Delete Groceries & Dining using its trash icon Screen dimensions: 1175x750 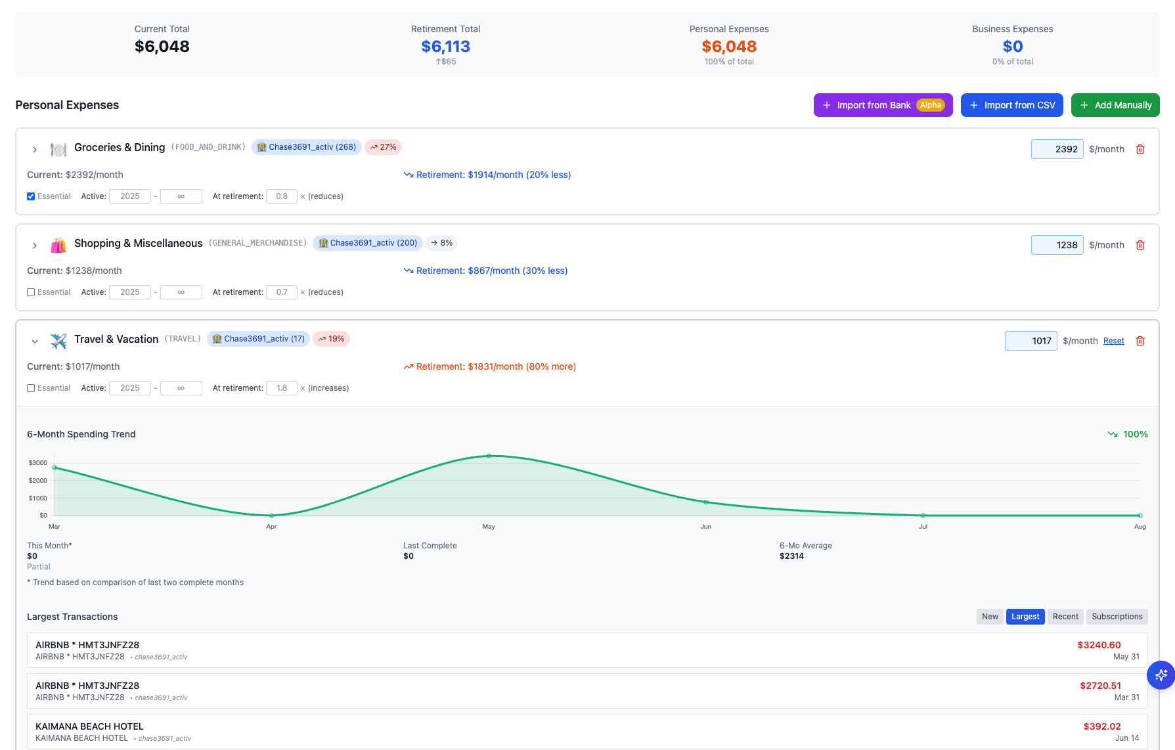point(1140,149)
